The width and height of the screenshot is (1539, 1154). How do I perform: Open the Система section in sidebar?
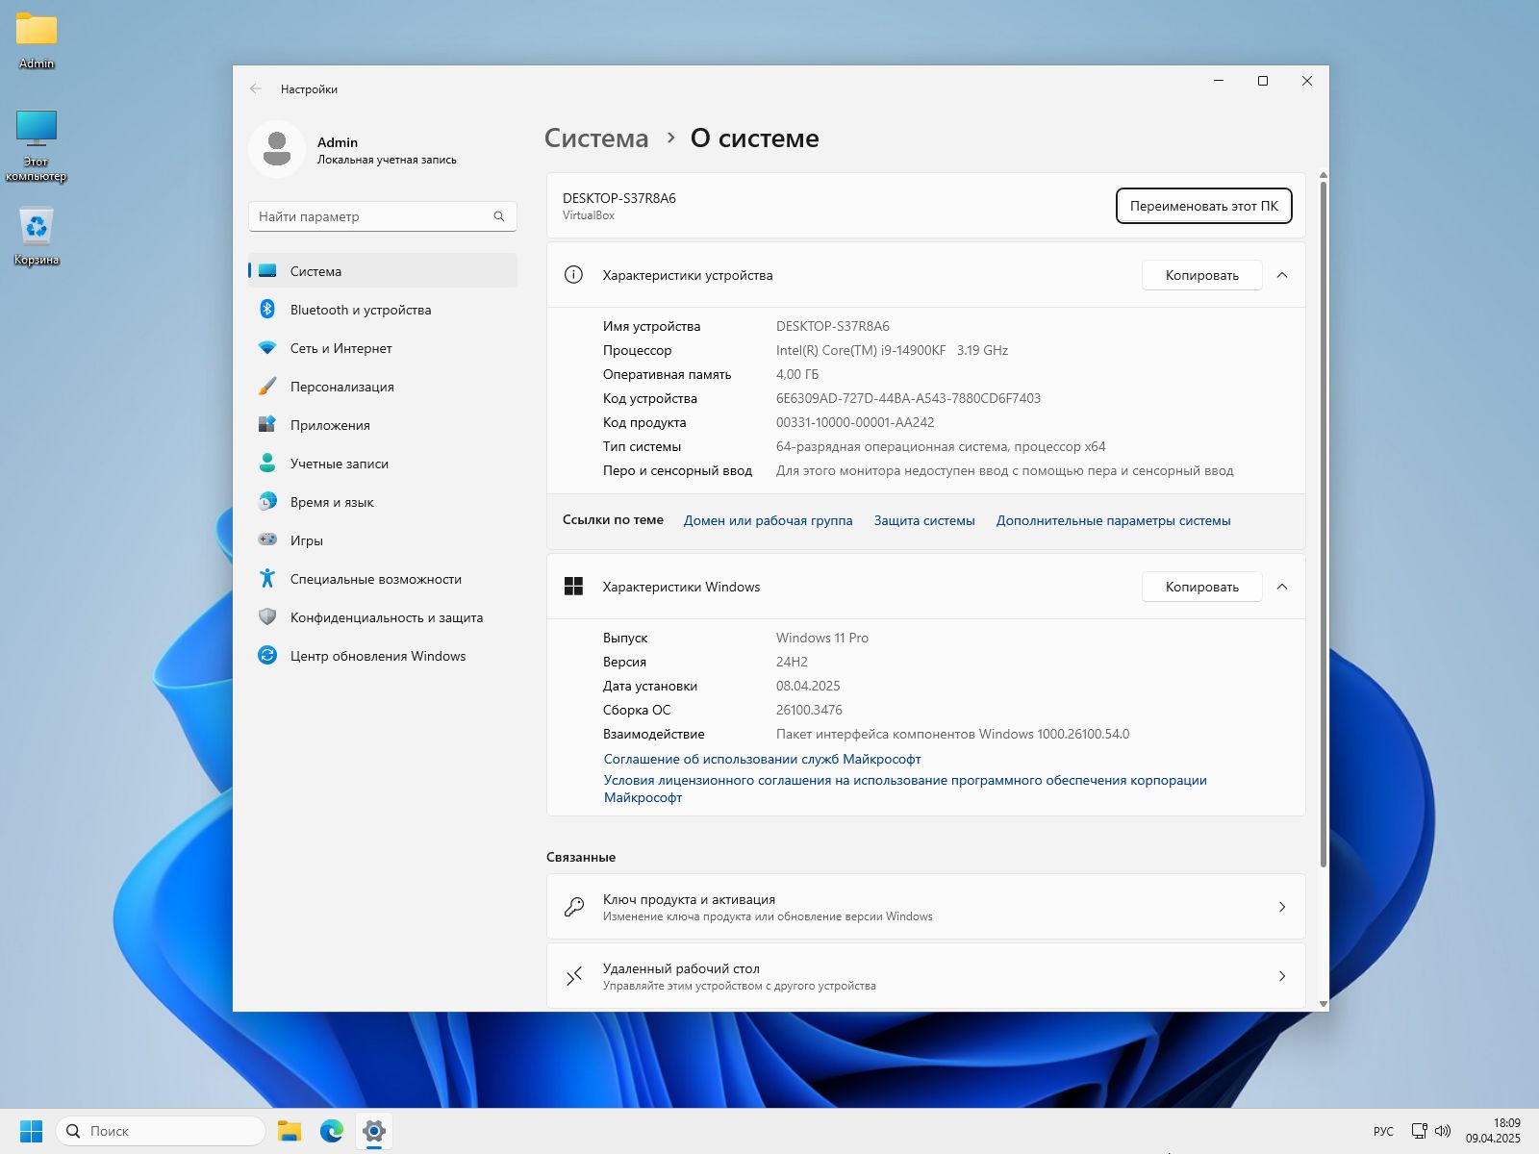pos(383,271)
